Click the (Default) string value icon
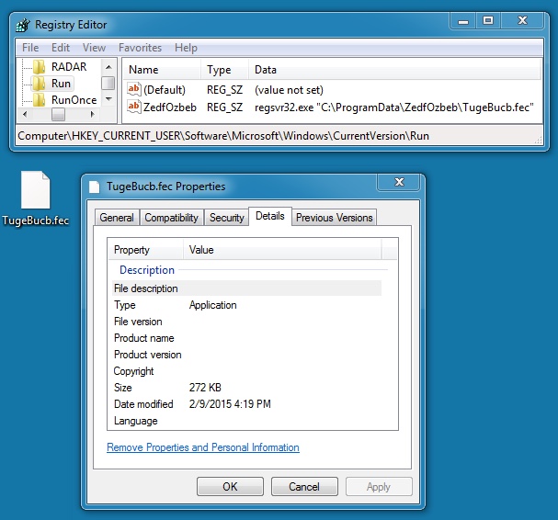Screen dimensions: 558x520 pyautogui.click(x=133, y=90)
